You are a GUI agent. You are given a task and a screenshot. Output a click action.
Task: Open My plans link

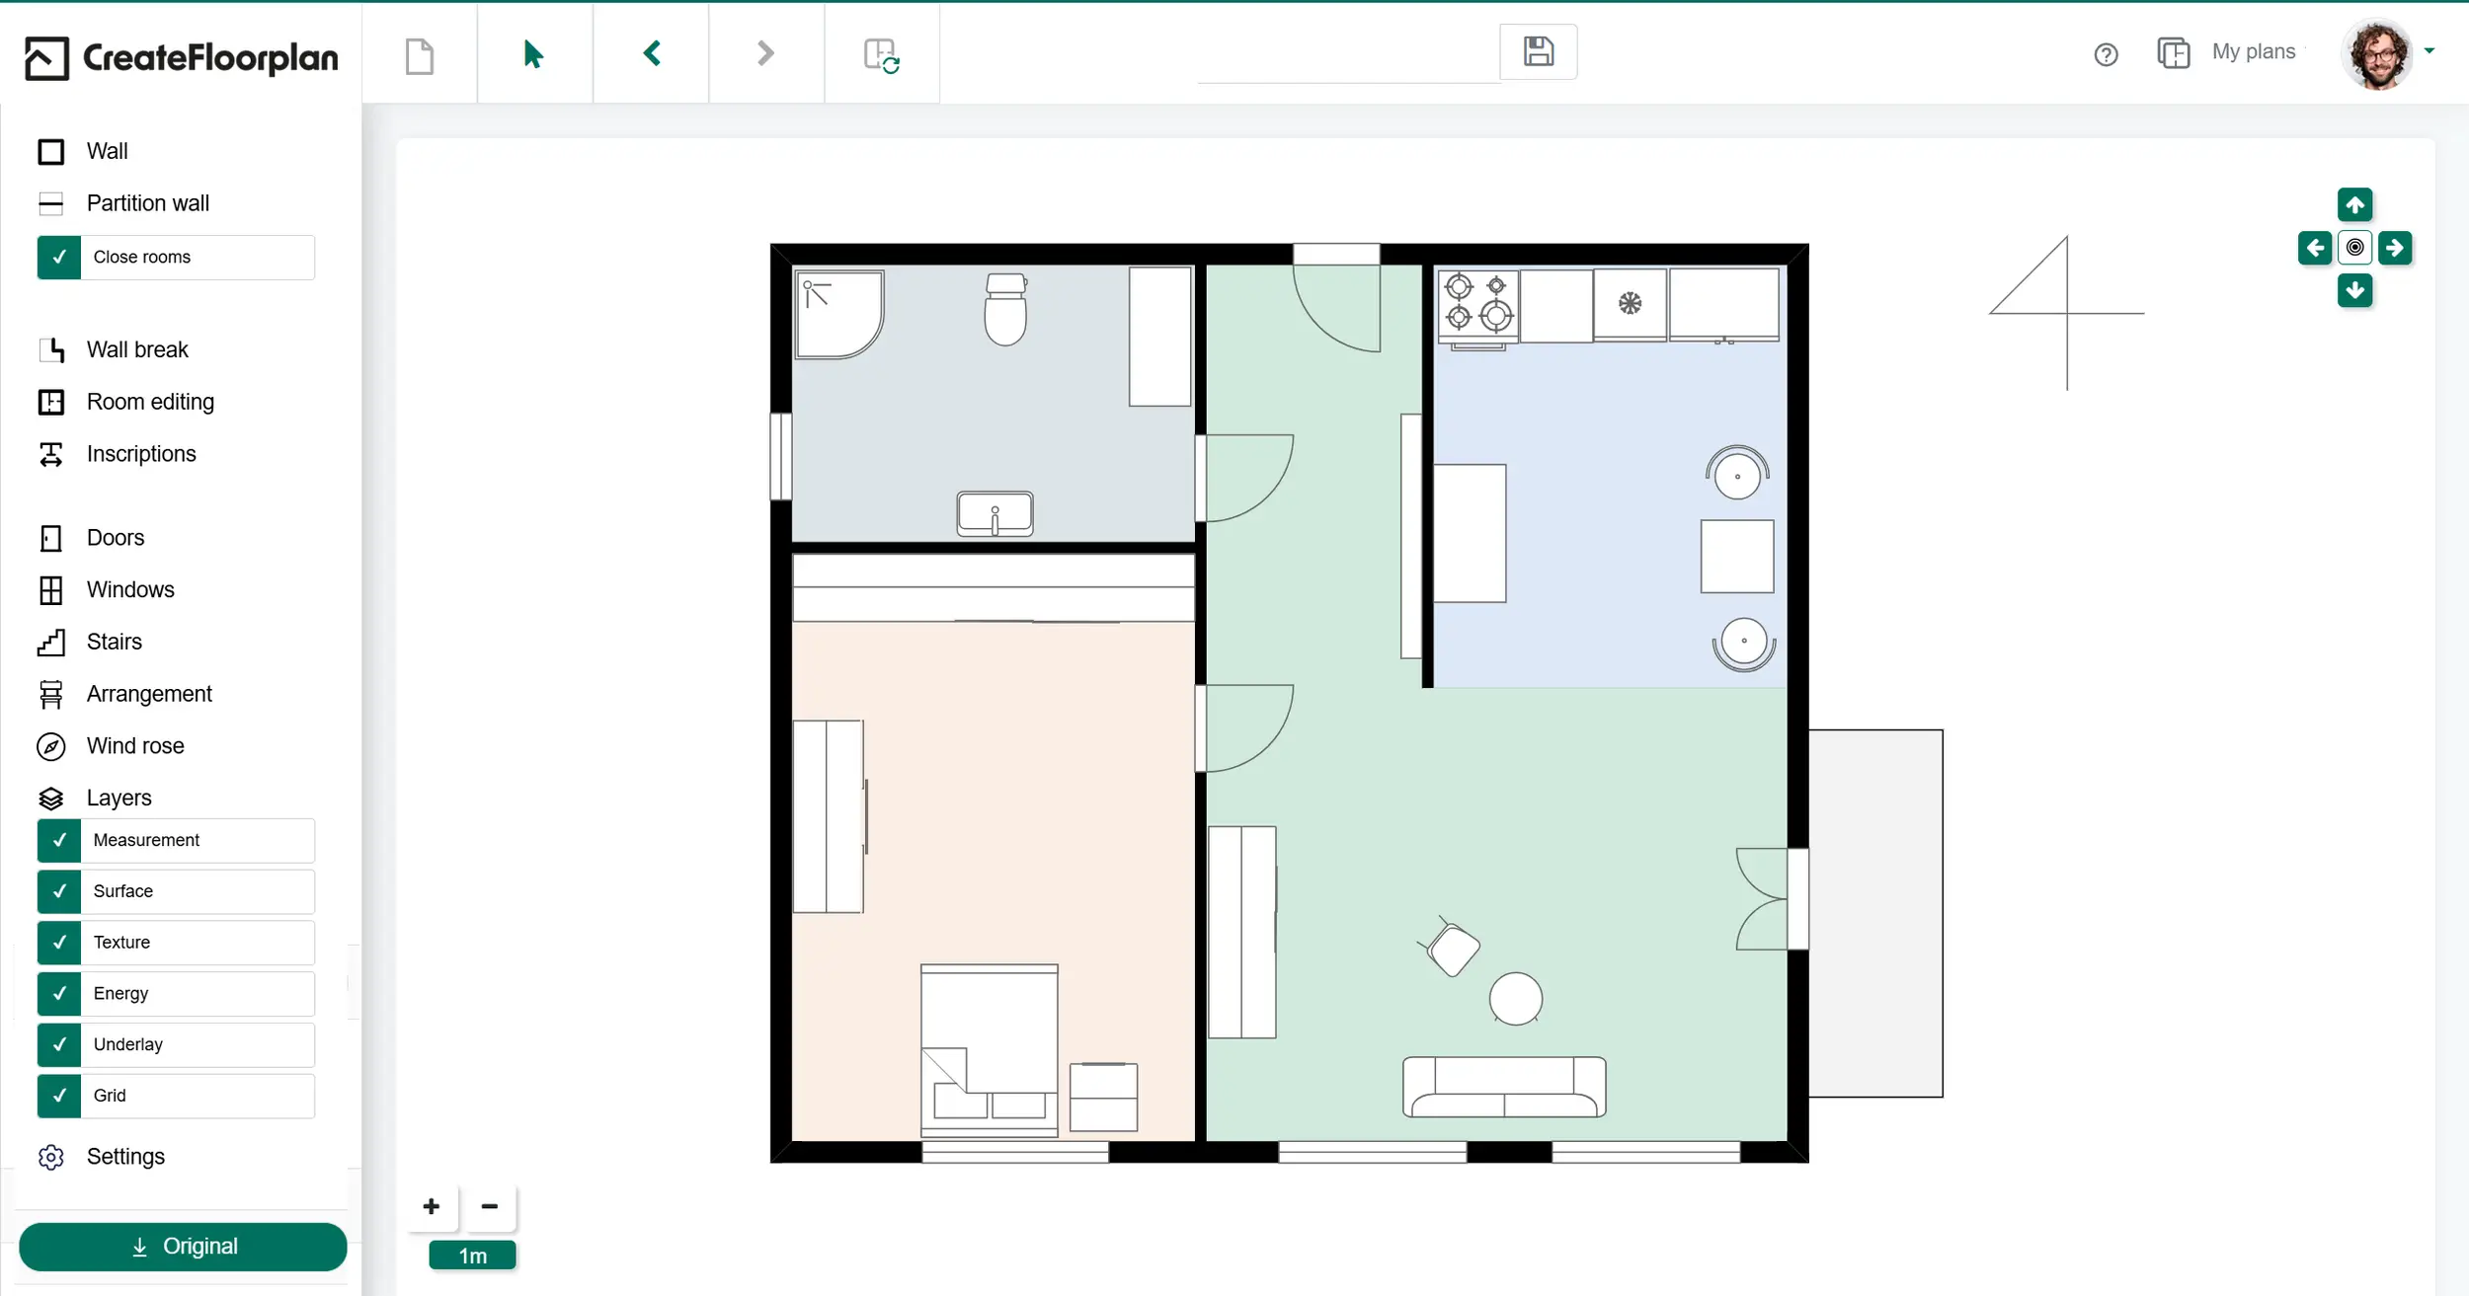click(x=2253, y=51)
